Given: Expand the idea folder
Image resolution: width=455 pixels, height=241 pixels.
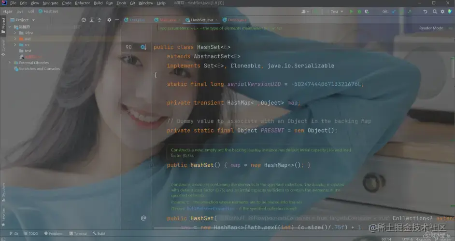Looking at the screenshot, I should click(15, 33).
